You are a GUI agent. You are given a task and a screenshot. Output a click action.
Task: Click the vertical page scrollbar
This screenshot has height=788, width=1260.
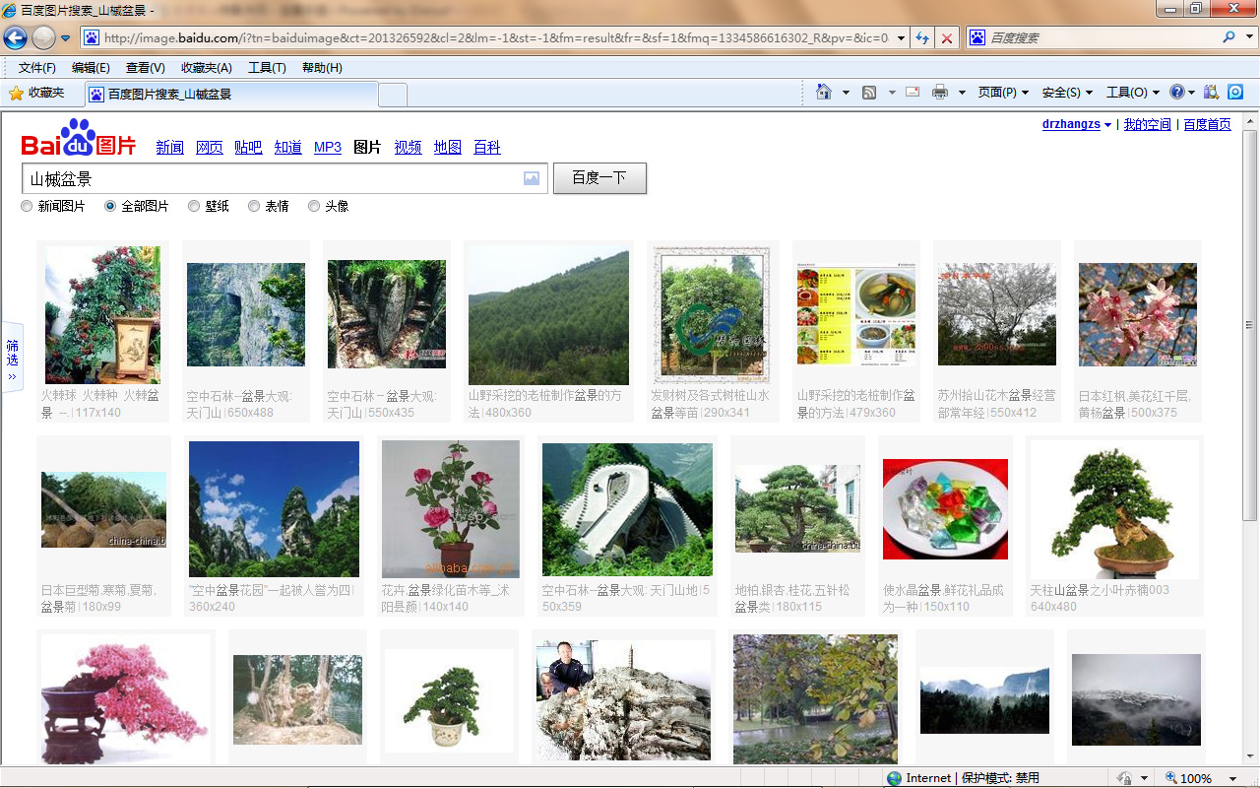[x=1250, y=325]
